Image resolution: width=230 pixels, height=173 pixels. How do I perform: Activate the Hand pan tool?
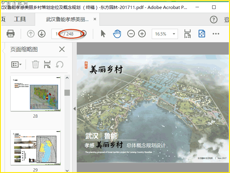117,34
